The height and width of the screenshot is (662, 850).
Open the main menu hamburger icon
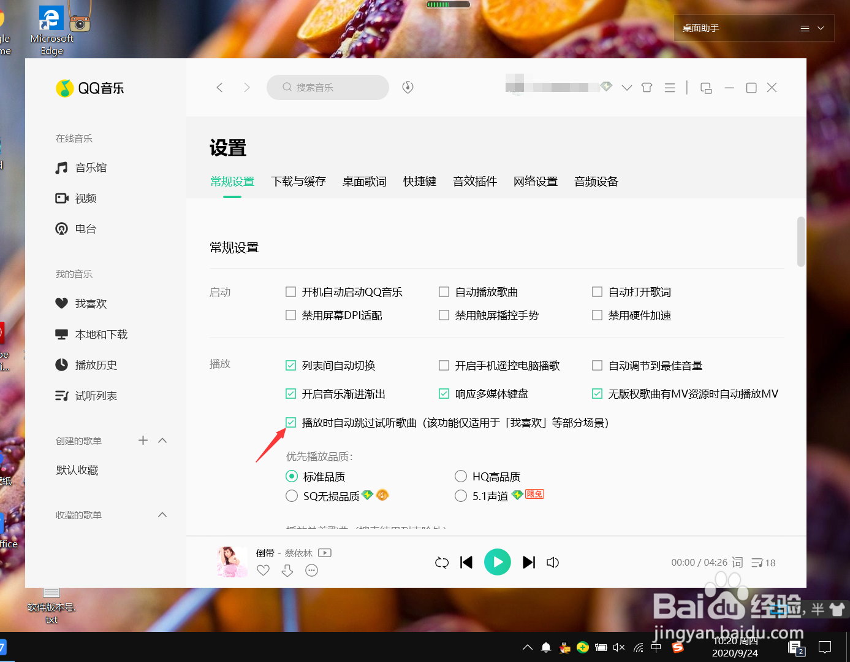click(670, 88)
